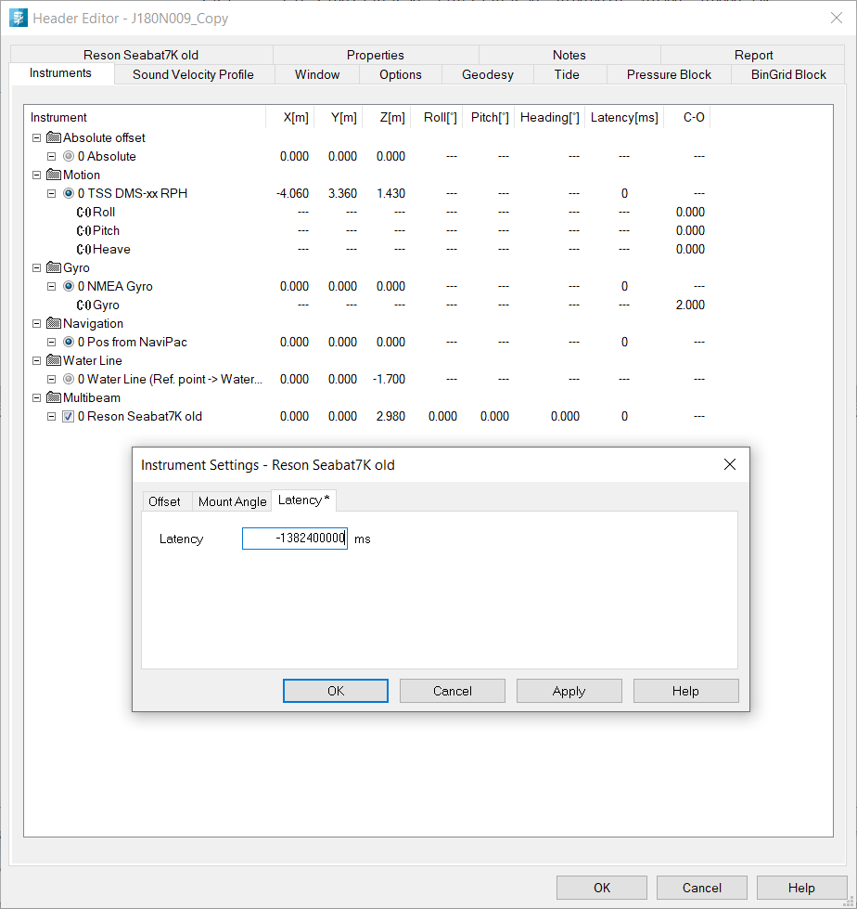Viewport: 857px width, 909px height.
Task: Open the Geodesy tab
Action: coord(488,75)
